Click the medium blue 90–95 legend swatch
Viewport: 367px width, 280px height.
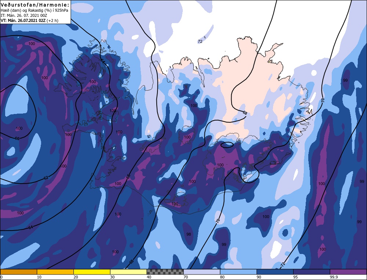pos(275,272)
